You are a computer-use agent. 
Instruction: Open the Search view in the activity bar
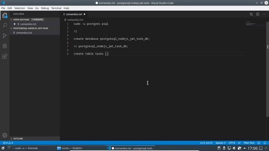point(5,26)
